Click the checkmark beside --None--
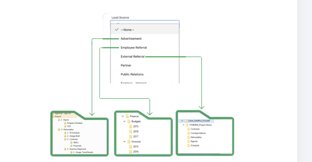The image size is (312, 162). [117, 29]
